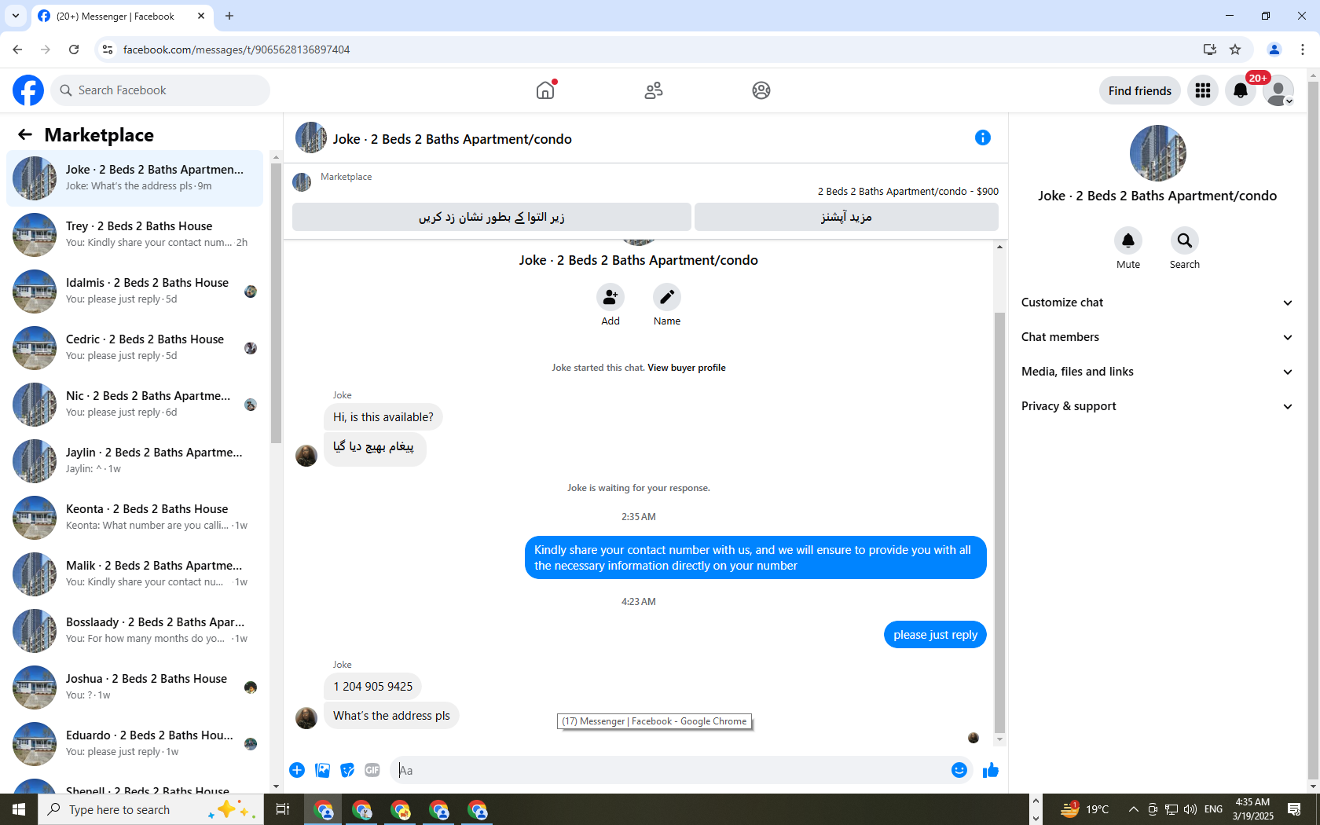Image resolution: width=1320 pixels, height=825 pixels.
Task: Click the chat header thumbnail image
Action: [311, 137]
